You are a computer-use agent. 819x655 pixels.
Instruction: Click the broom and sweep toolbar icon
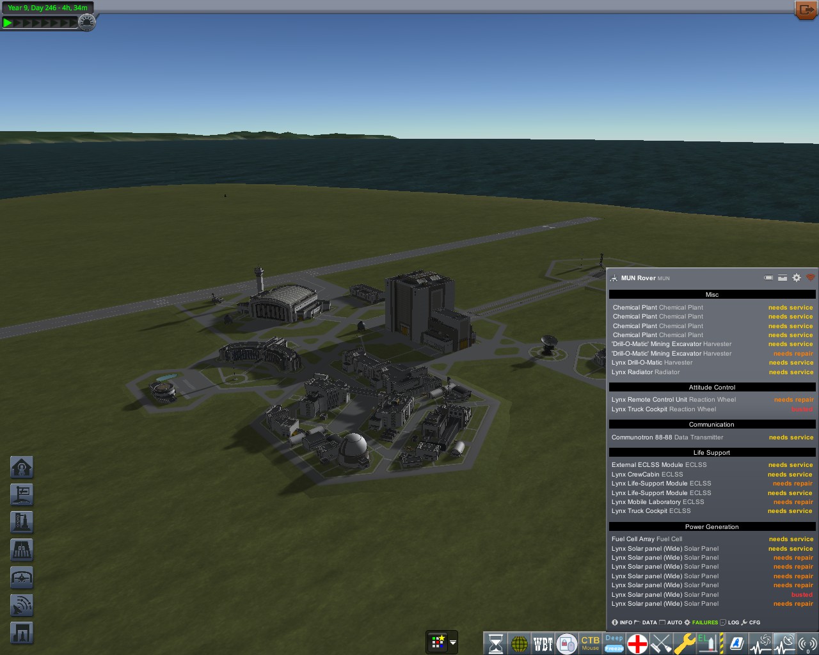click(x=661, y=643)
